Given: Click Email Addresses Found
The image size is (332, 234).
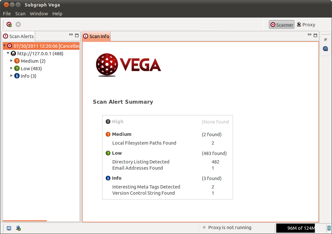Looking at the screenshot, I should point(138,168).
